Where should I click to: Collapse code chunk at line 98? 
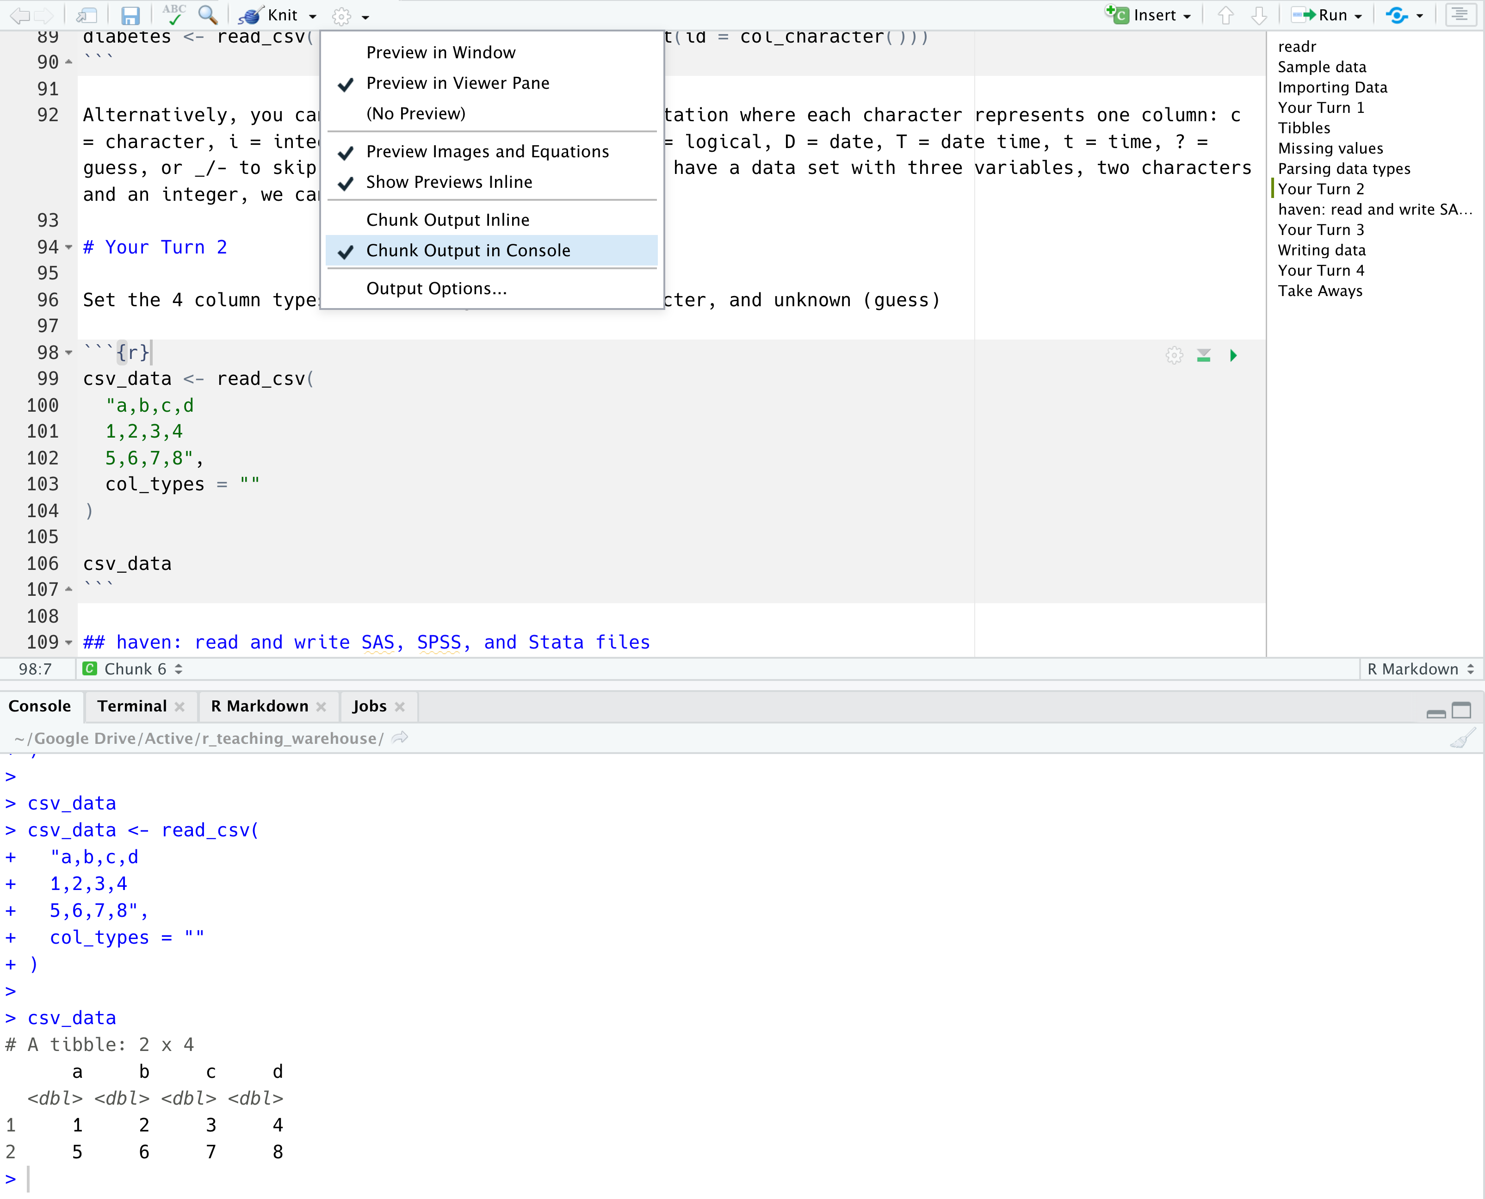point(68,353)
